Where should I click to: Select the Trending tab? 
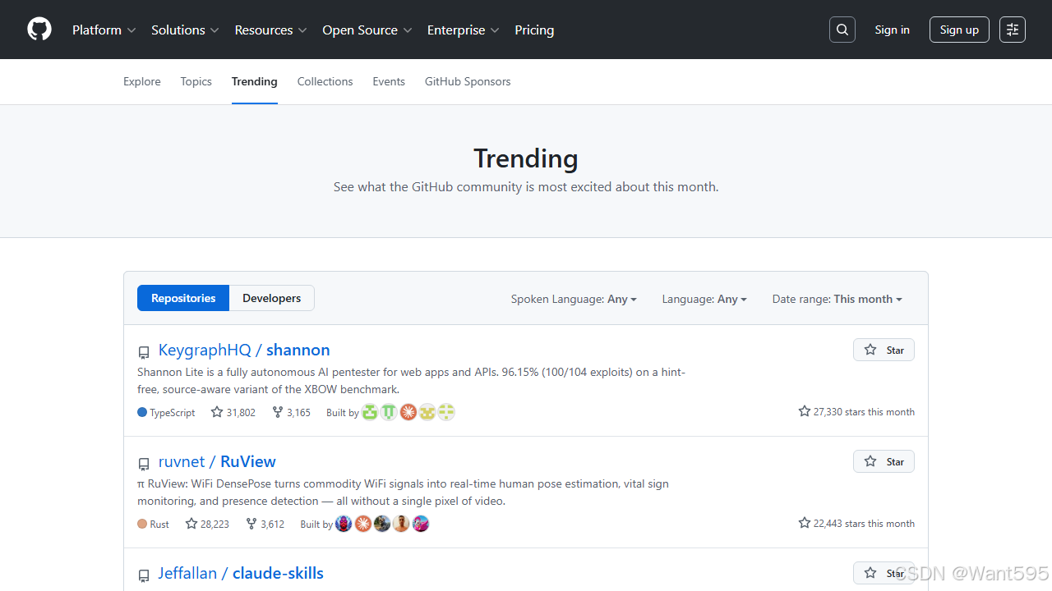[x=255, y=81]
